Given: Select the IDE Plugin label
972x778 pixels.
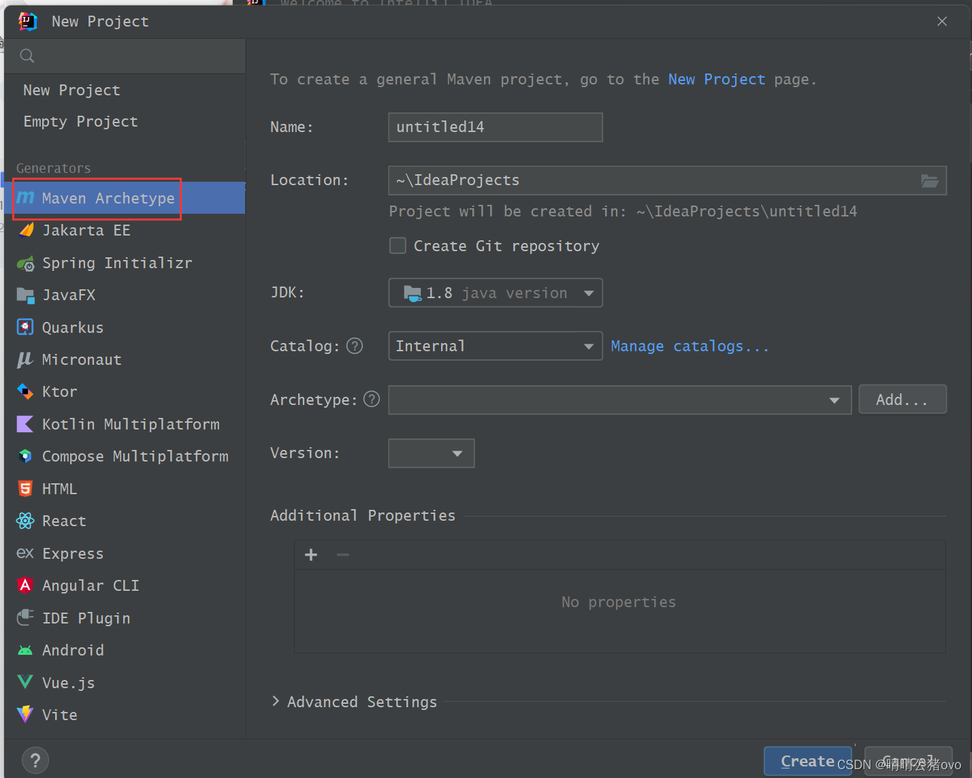Looking at the screenshot, I should [86, 618].
